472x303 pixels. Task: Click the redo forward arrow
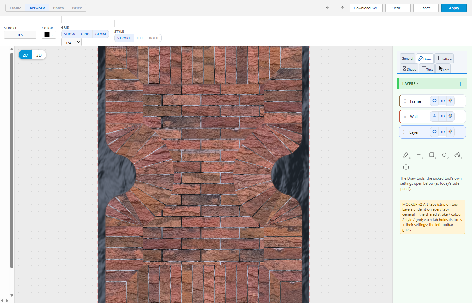tap(342, 7)
